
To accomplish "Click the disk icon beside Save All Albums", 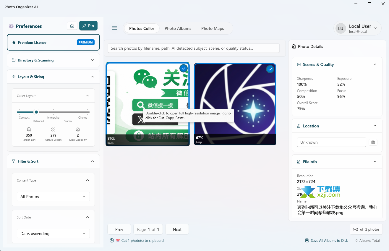I will tap(307, 241).
